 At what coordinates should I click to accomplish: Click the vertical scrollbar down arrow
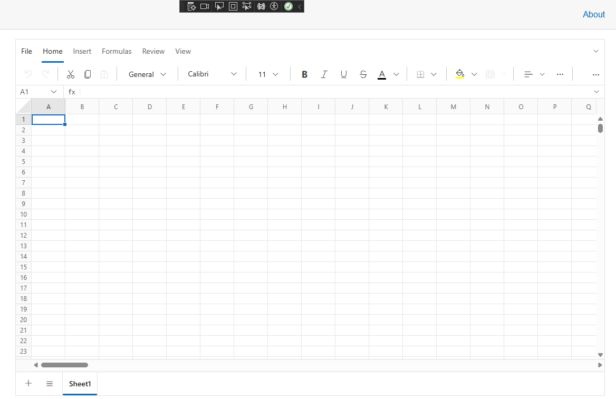[x=600, y=355]
